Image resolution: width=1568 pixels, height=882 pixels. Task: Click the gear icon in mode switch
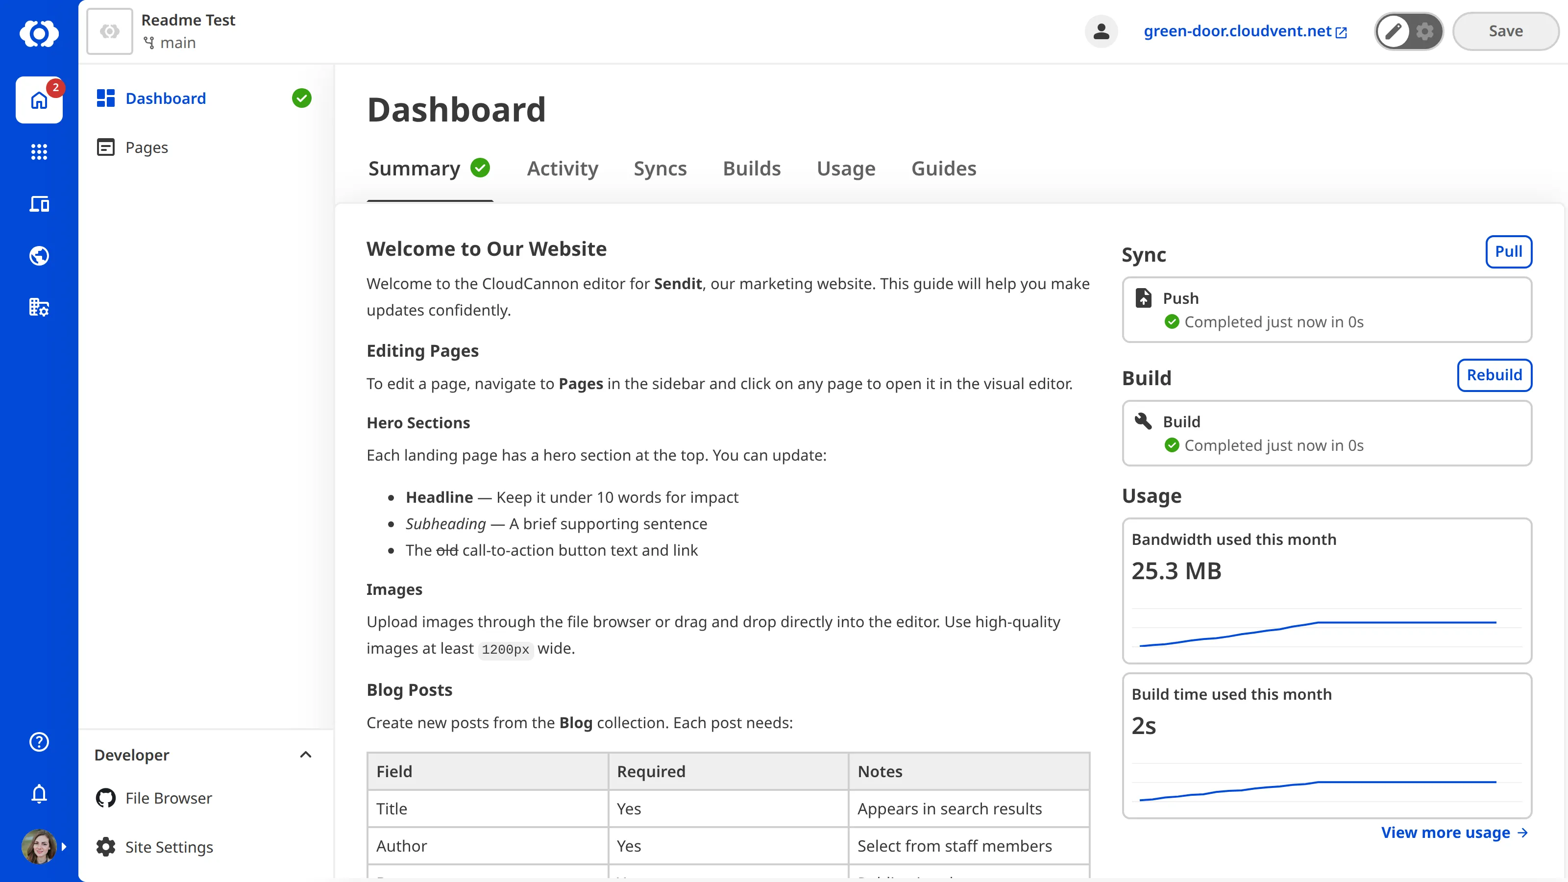pyautogui.click(x=1424, y=31)
